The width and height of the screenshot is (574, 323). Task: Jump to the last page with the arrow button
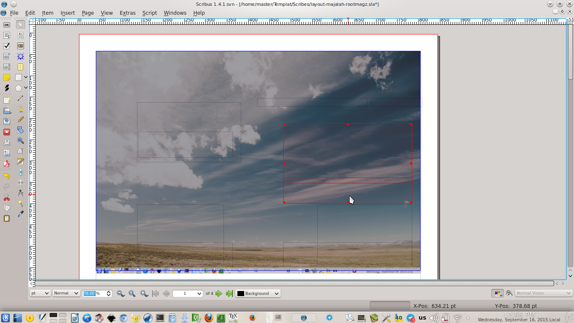click(229, 293)
